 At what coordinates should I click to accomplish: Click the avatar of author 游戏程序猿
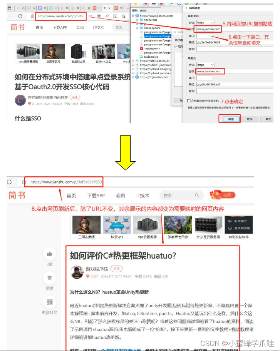click(77, 272)
